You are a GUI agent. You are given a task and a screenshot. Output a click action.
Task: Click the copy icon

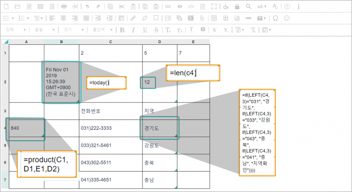pos(110,7)
